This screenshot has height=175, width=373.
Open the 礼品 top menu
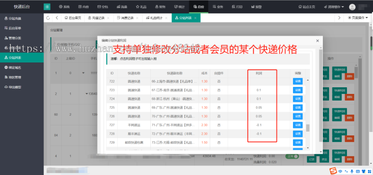tap(141, 7)
